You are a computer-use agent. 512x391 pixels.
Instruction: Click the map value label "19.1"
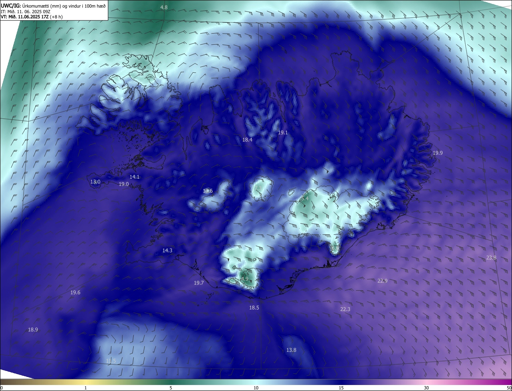pos(283,132)
